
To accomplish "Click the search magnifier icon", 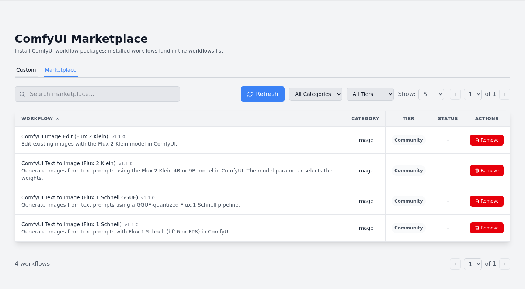I will [22, 94].
